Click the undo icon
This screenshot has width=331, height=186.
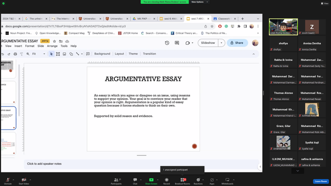pyautogui.click(x=3, y=54)
